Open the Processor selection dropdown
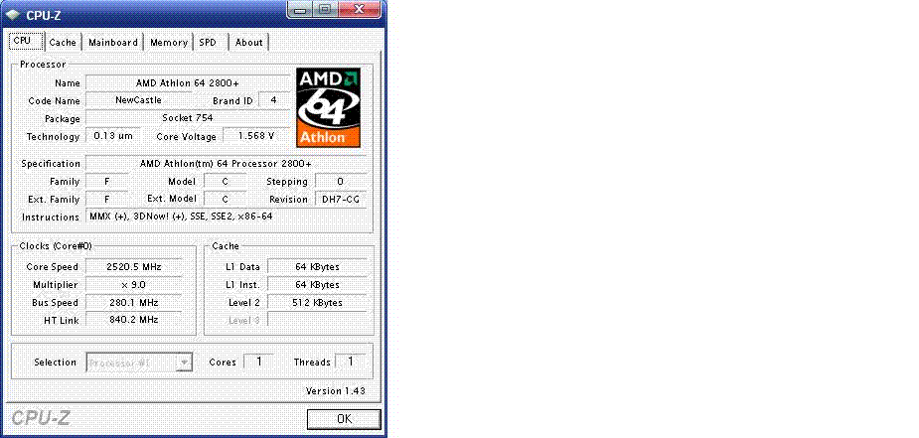This screenshot has height=438, width=919. pos(139,363)
